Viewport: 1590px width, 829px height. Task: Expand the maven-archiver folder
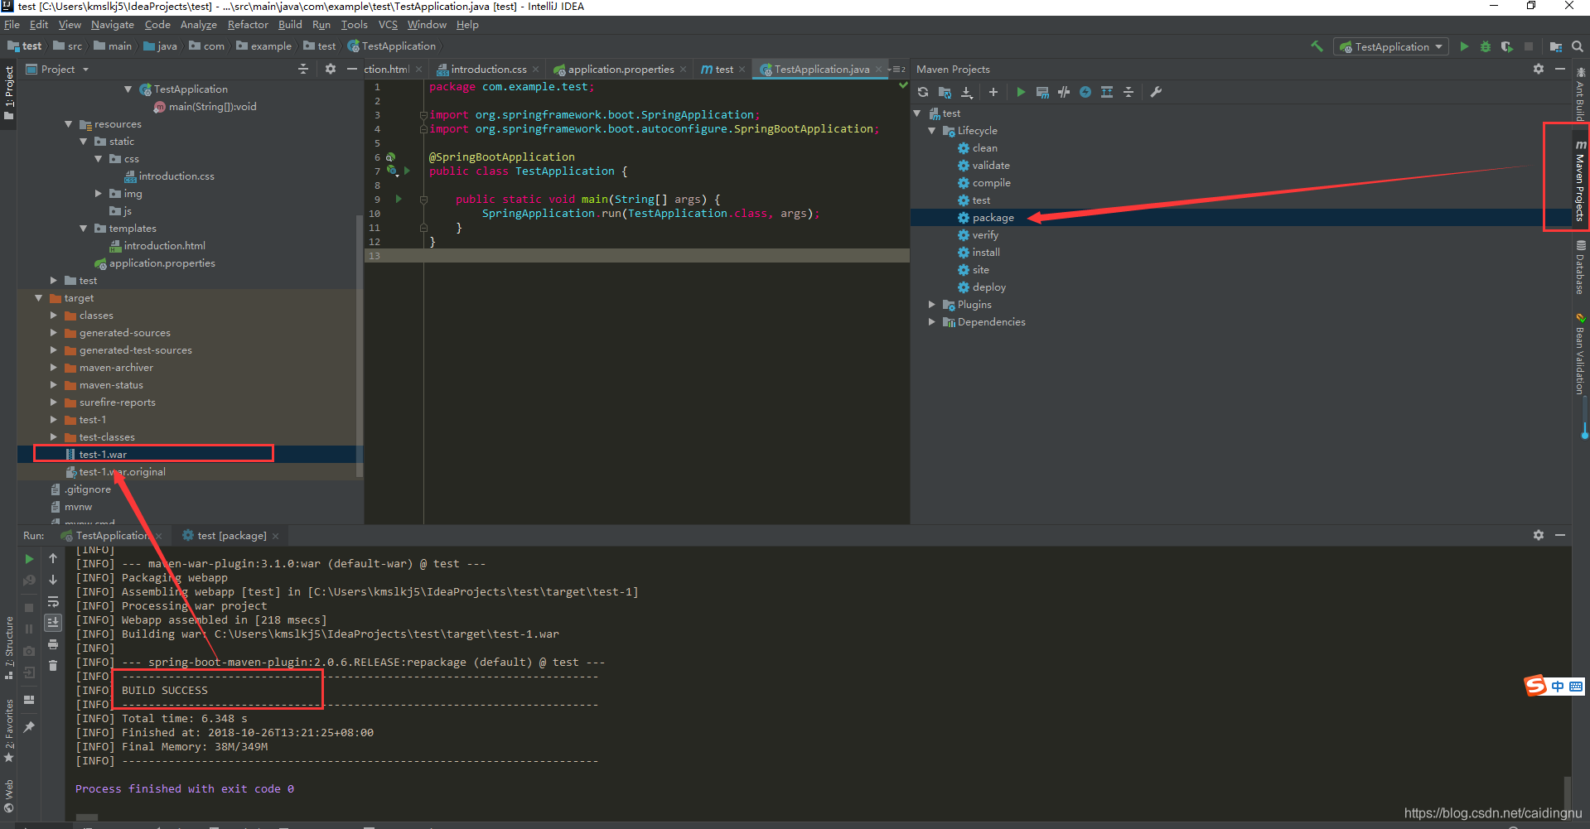click(54, 368)
